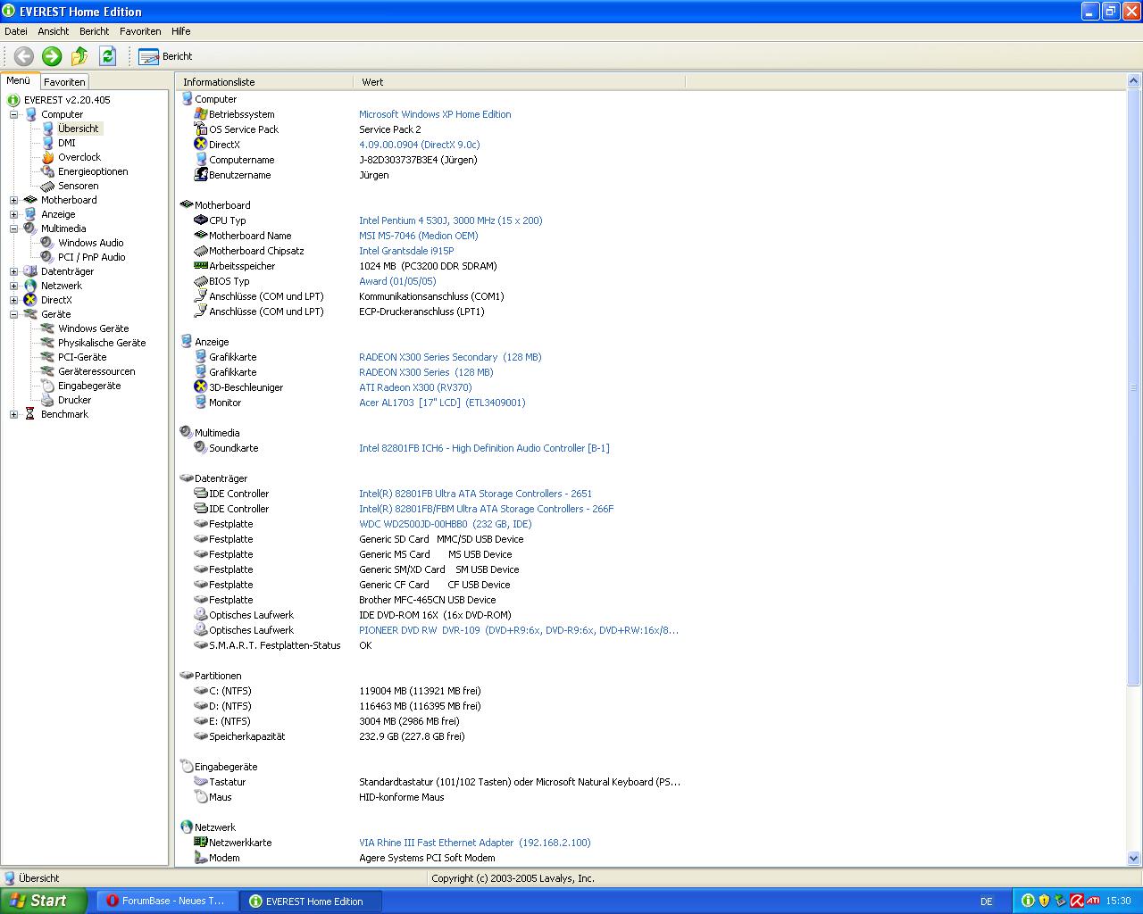Click the DE language indicator in taskbar
This screenshot has height=914, width=1143.
[x=987, y=902]
